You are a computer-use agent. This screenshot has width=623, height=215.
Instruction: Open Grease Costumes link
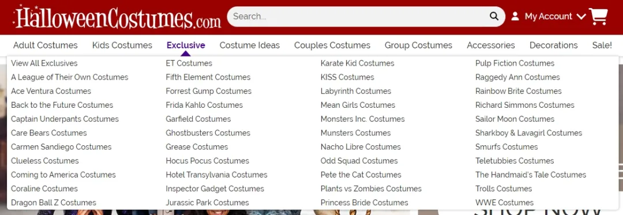tap(197, 147)
